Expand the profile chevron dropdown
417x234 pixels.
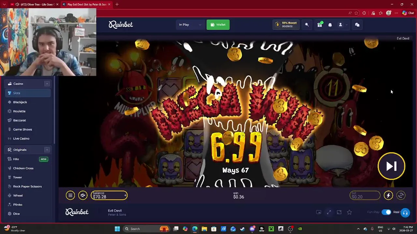[x=347, y=25]
